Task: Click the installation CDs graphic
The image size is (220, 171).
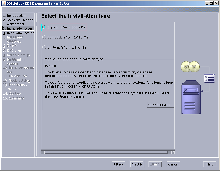Action: point(190,67)
